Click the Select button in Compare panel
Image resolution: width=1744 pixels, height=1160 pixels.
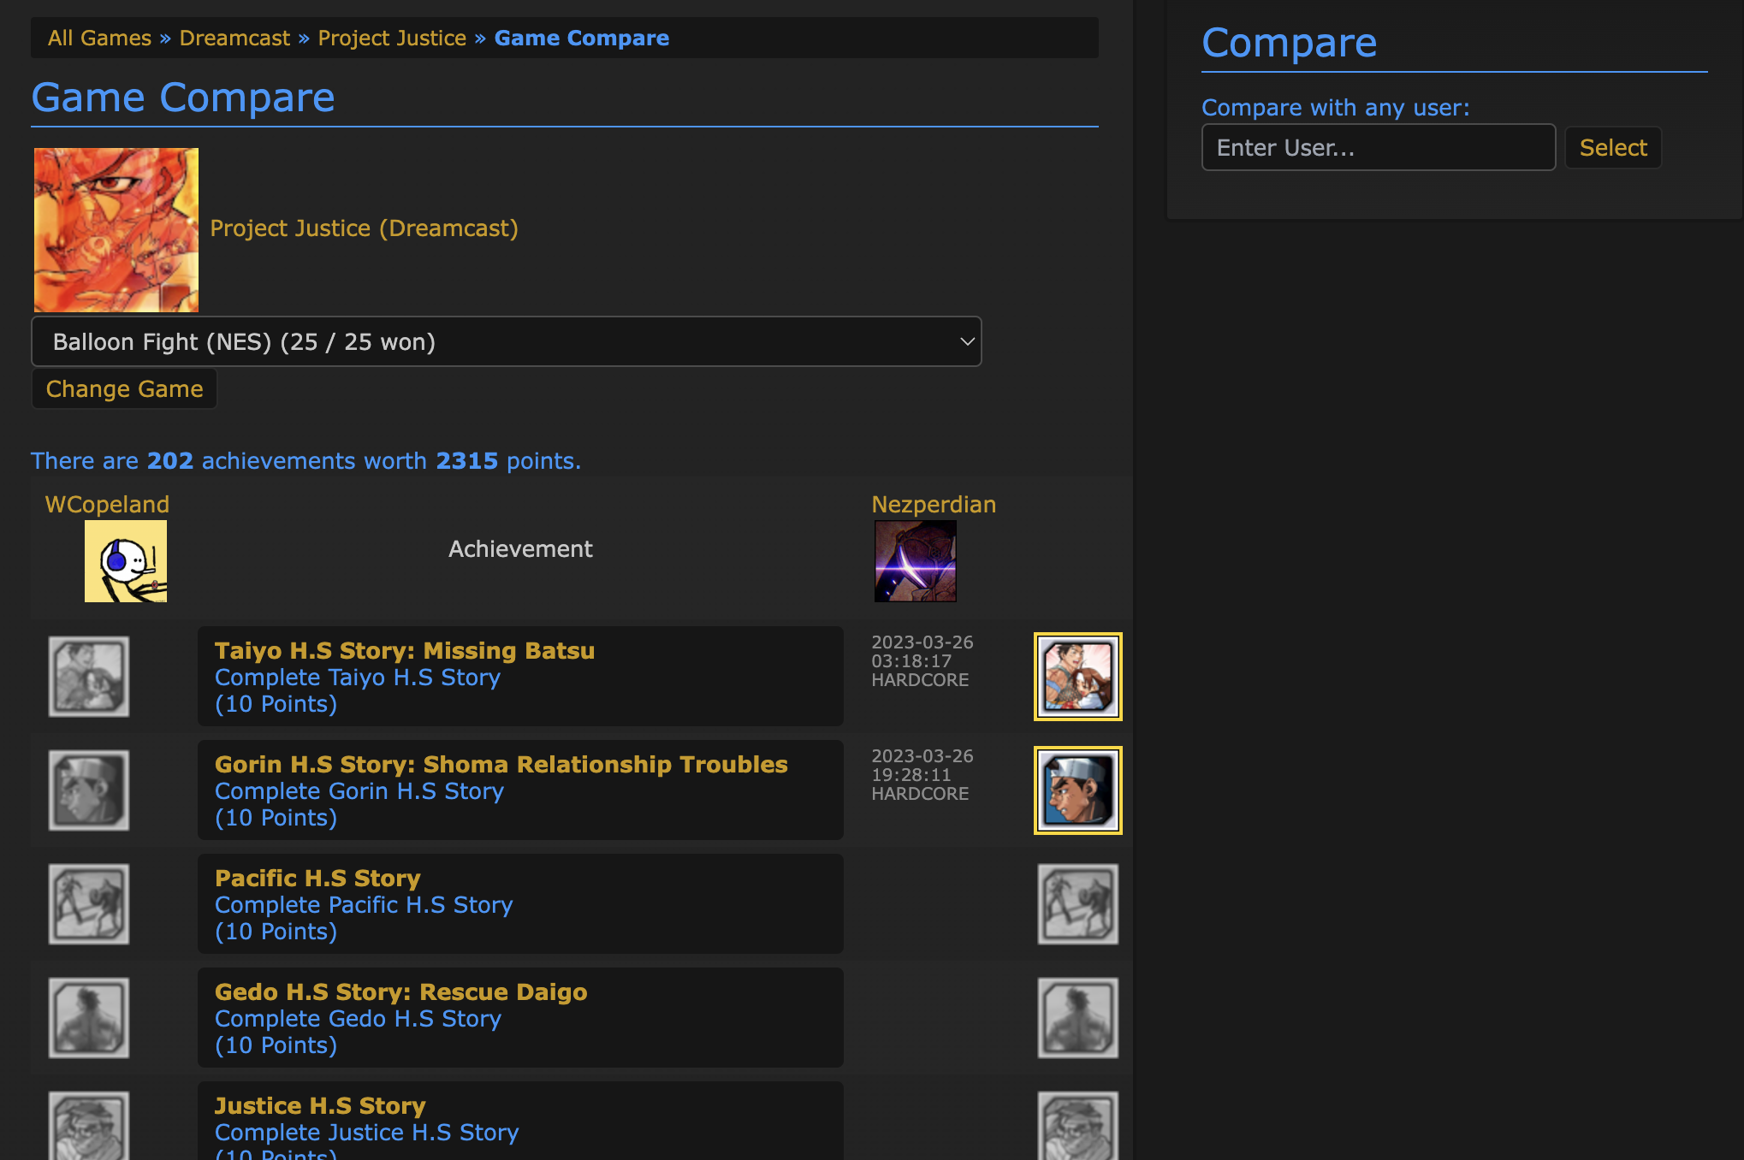(1612, 147)
